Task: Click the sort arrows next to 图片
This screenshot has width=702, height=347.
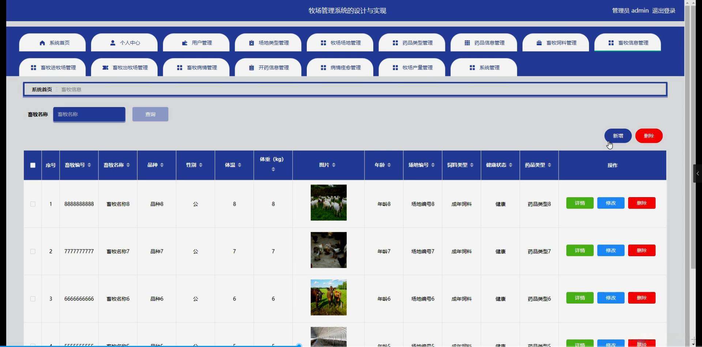Action: point(334,165)
